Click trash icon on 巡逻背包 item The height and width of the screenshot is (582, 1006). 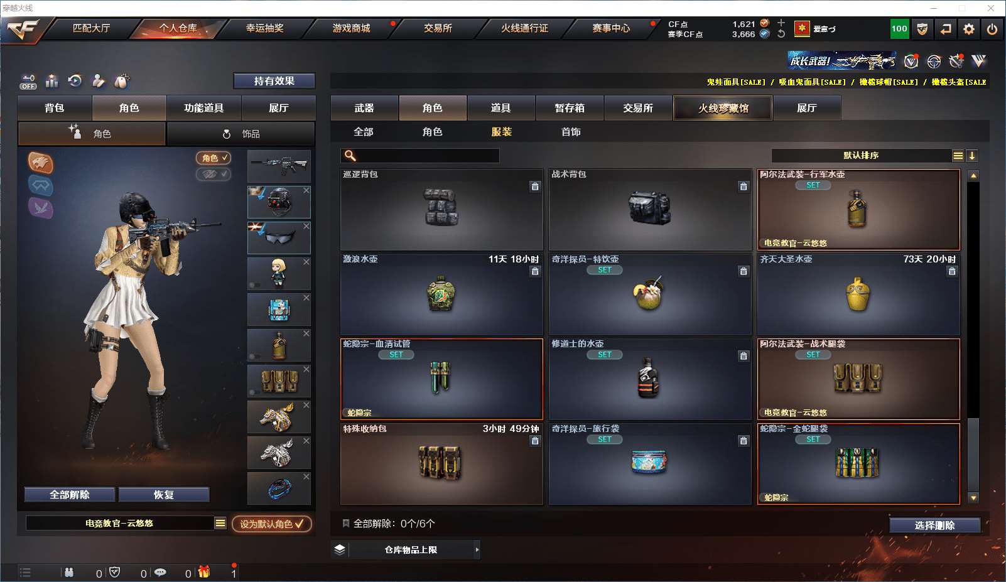[535, 186]
